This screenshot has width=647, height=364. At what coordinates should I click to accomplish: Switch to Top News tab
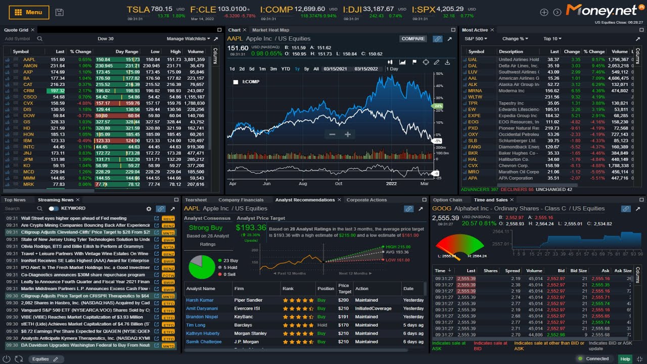click(x=15, y=200)
